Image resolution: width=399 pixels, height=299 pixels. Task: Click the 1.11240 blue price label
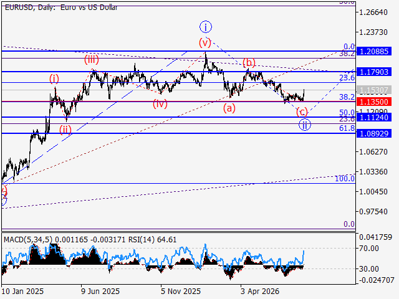(x=374, y=118)
